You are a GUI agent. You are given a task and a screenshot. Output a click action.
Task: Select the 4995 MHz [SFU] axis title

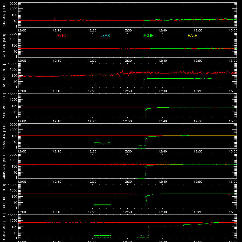point(4,166)
